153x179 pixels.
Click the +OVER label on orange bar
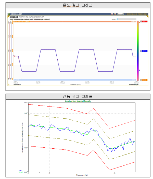click(133, 21)
